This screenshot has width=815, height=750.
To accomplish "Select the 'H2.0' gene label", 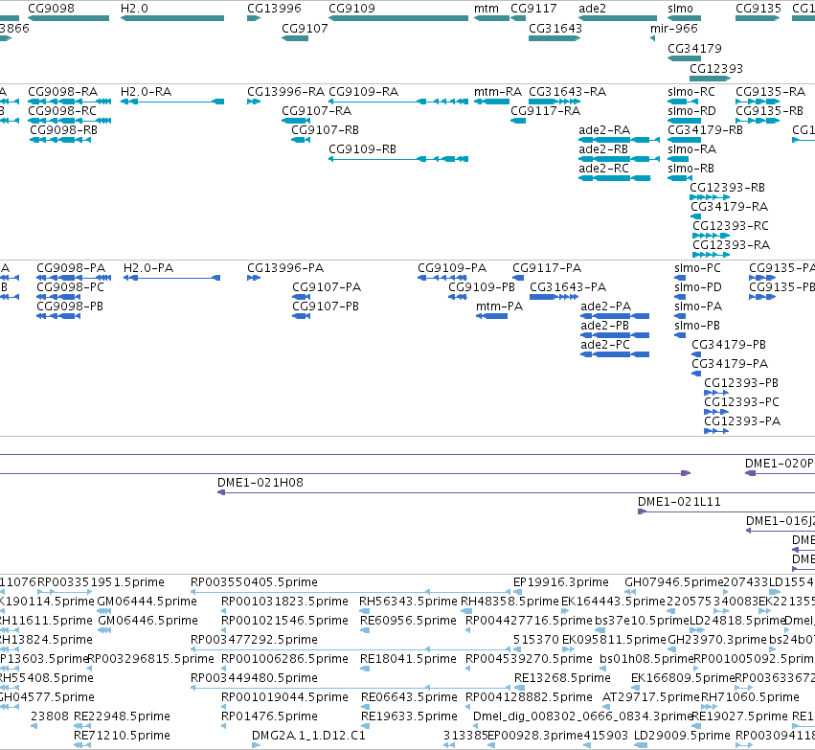I will coord(134,9).
